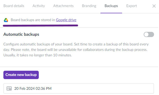This screenshot has height=95, width=159.
Task: Select the Branding tab
Action: [89, 6]
